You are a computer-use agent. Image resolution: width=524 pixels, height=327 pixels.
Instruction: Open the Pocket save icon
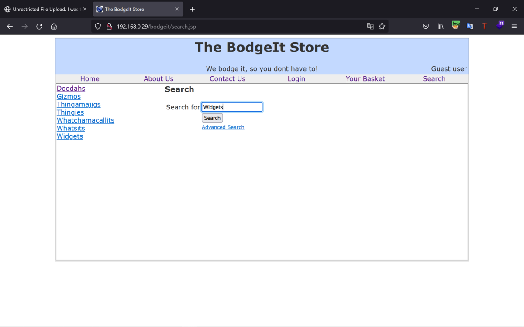click(426, 27)
